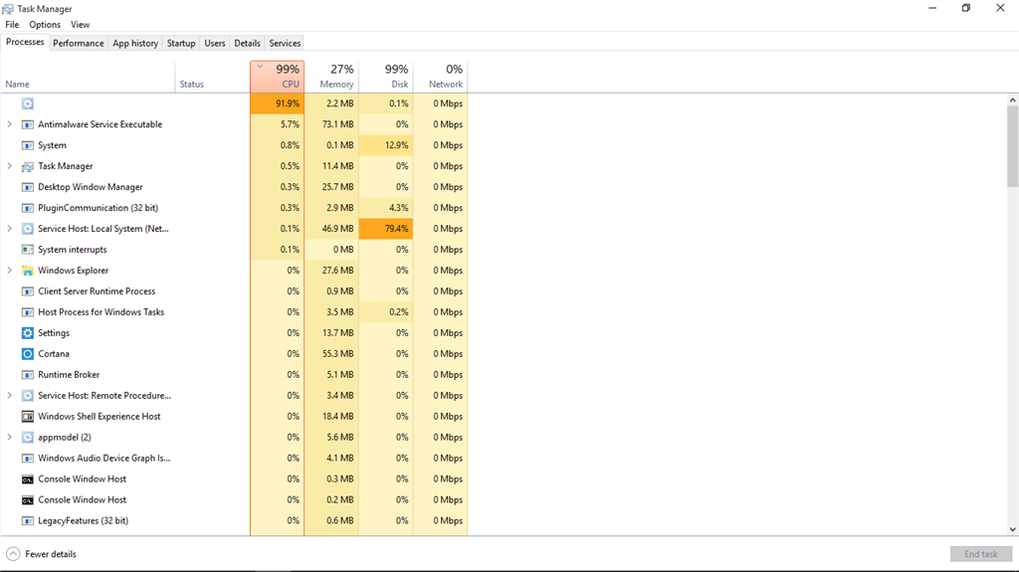Select the 79.4% disk usage cell
This screenshot has width=1019, height=572.
(x=386, y=229)
